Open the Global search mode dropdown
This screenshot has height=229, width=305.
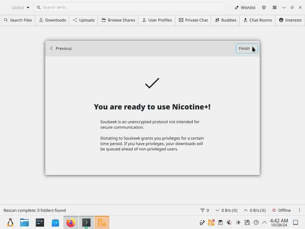[x=20, y=7]
